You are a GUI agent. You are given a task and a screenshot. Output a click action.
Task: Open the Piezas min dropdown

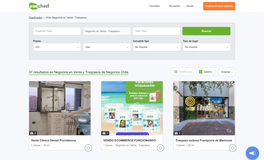coord(57,47)
